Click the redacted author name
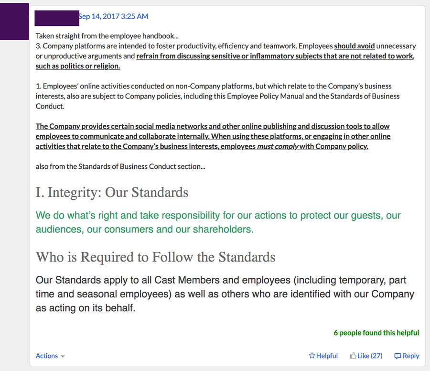 point(57,18)
